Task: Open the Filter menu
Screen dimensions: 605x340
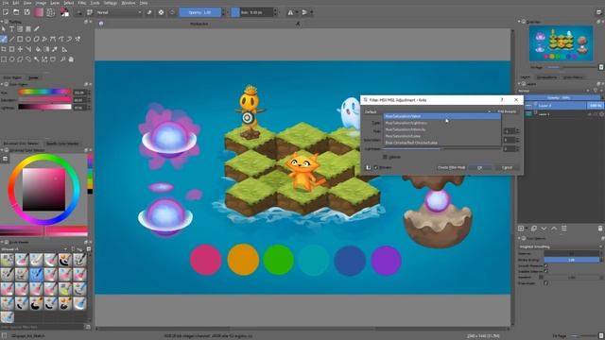Action: coord(82,3)
